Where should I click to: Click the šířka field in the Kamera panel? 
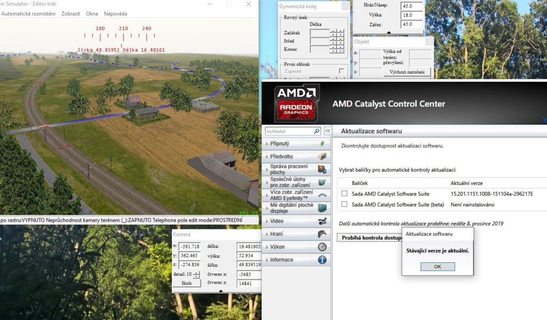[249, 264]
